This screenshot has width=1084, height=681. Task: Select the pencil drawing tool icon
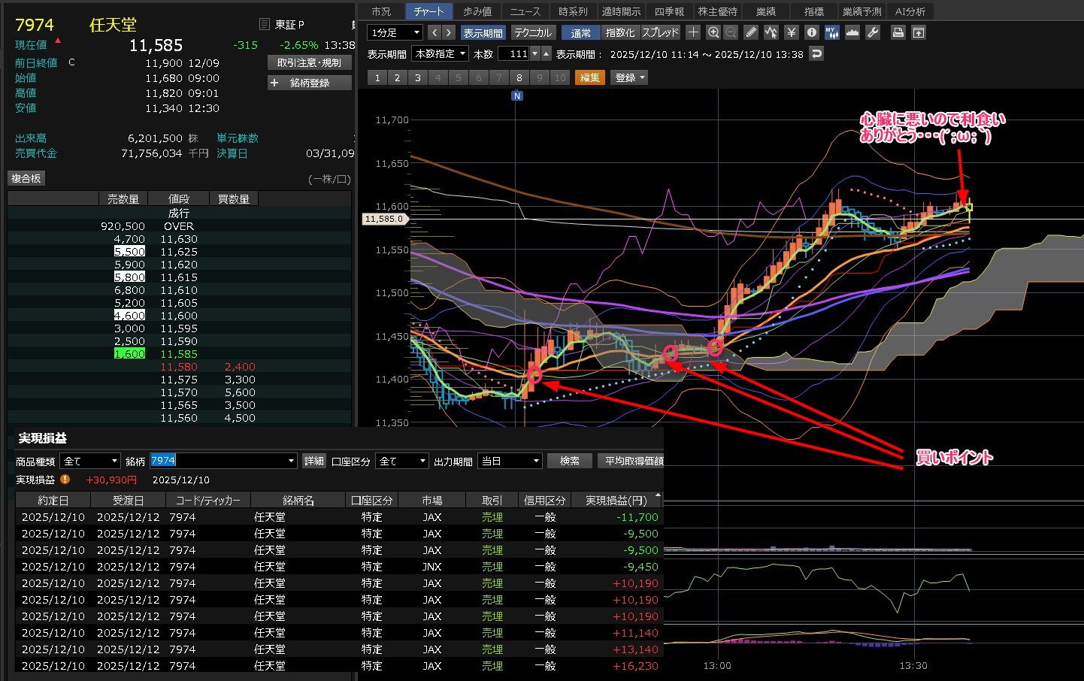click(751, 32)
